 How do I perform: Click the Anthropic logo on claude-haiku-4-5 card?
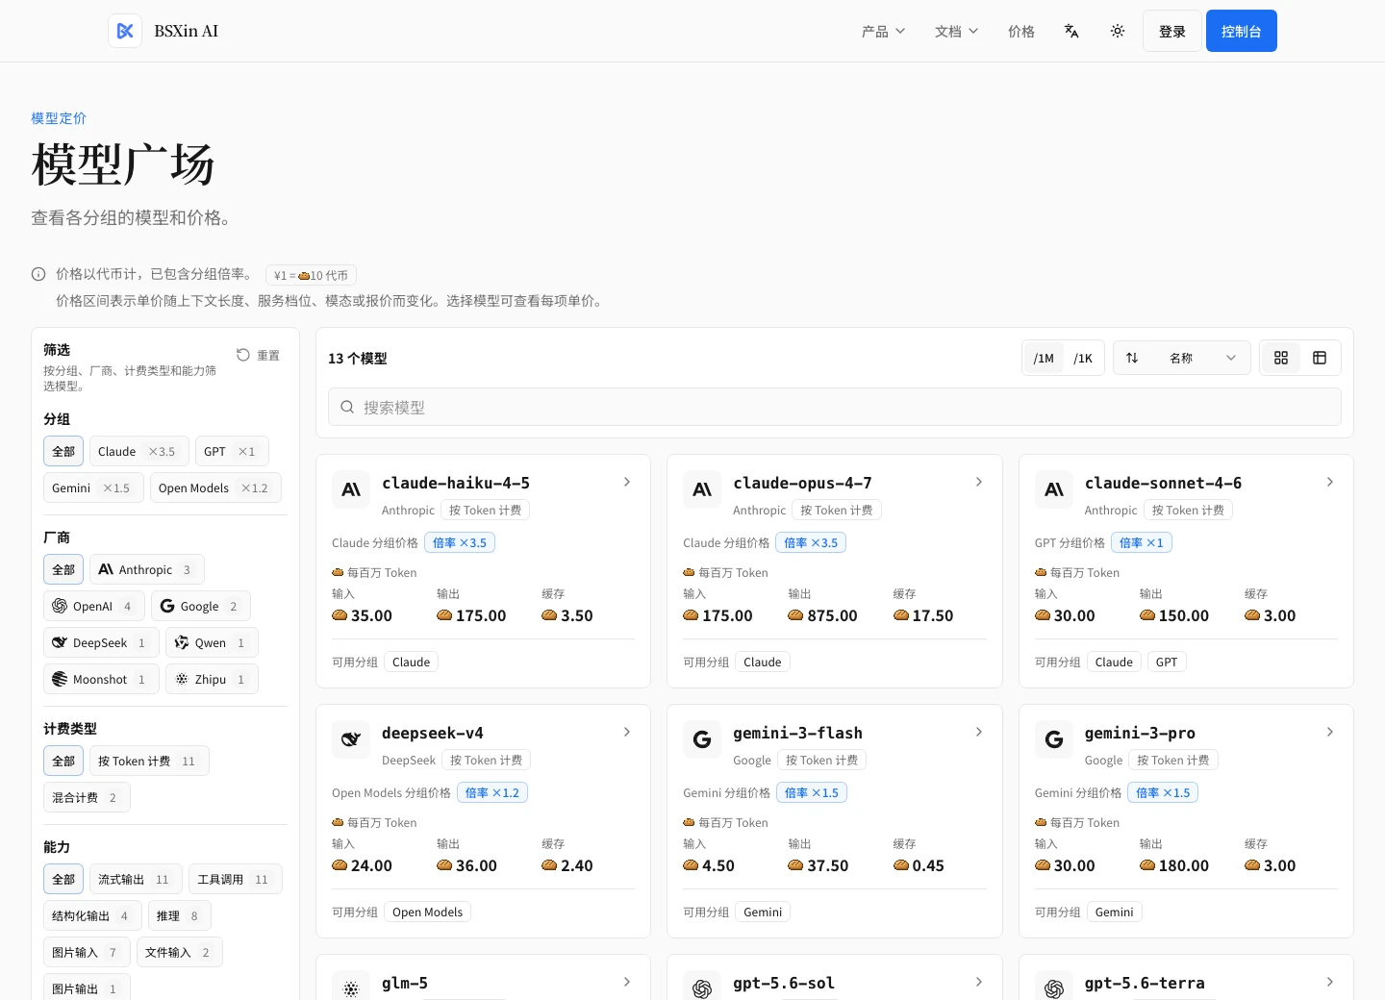click(351, 489)
